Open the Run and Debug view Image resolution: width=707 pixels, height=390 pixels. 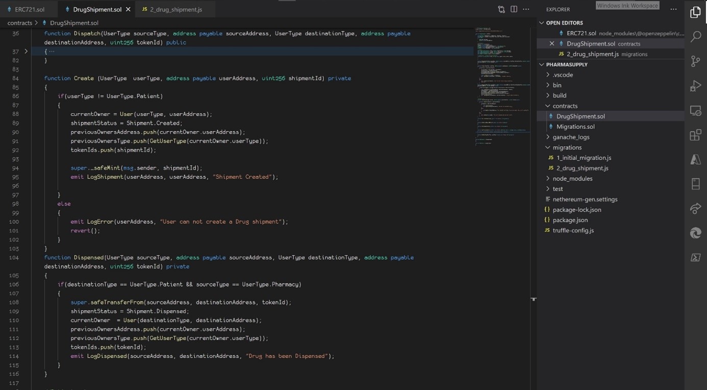[695, 86]
